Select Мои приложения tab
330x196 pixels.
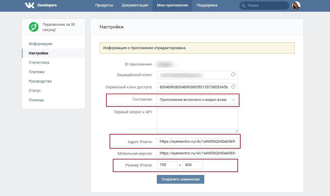click(172, 5)
